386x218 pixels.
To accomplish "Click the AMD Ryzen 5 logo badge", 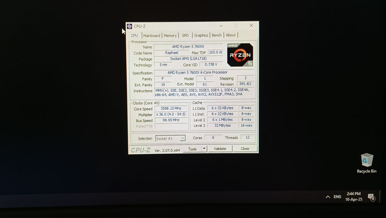I will pos(240,55).
